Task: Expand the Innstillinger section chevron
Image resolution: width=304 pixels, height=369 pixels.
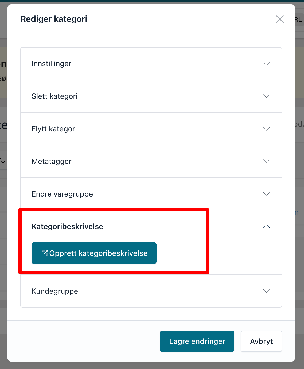Action: click(x=266, y=64)
